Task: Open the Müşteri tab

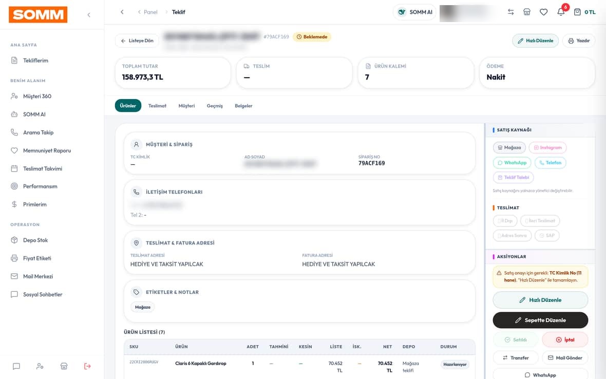Action: 186,106
